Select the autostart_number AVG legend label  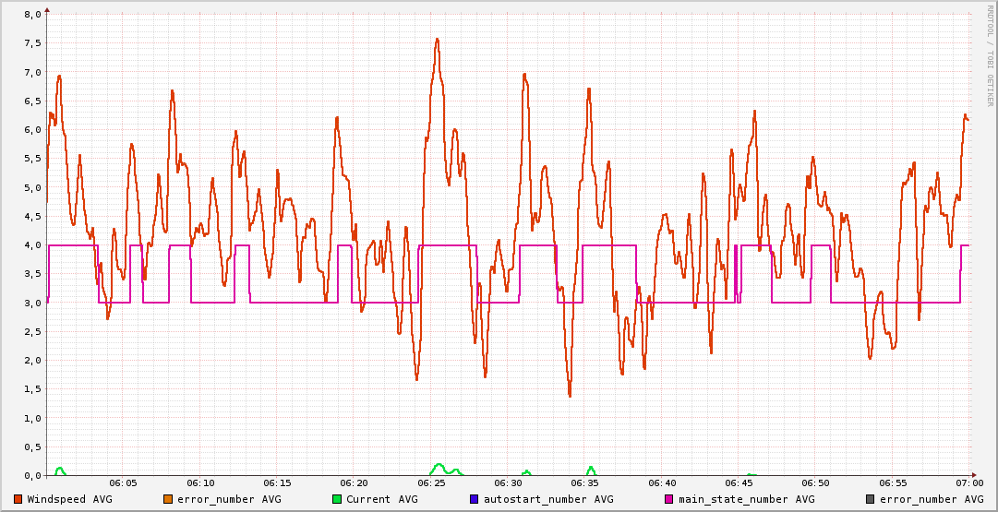point(547,499)
